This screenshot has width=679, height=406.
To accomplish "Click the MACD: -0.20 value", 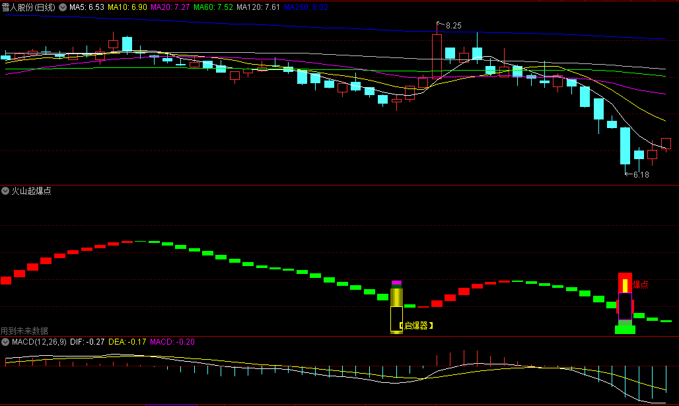I will (172, 342).
